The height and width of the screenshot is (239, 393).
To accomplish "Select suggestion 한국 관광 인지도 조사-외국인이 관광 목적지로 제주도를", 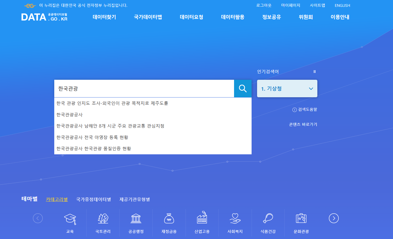I will [153, 103].
